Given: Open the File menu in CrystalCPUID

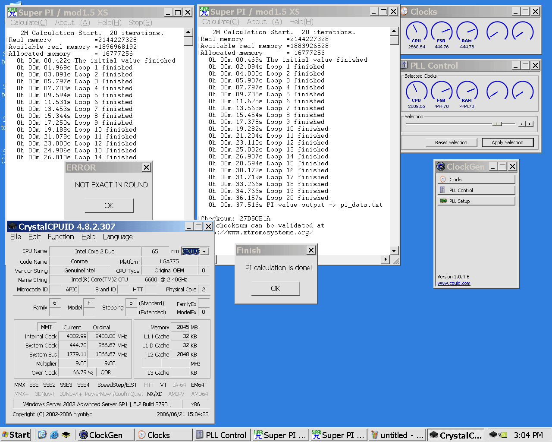Looking at the screenshot, I should [x=16, y=237].
